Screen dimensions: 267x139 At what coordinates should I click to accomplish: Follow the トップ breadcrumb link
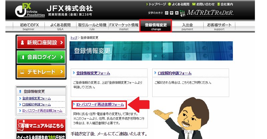pyautogui.click(x=74, y=38)
